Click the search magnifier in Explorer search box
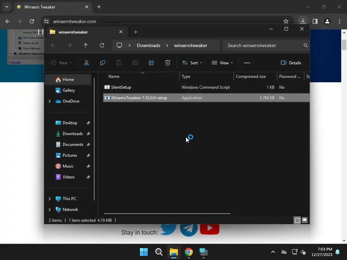Viewport: 347px width, 260px height. pyautogui.click(x=305, y=45)
